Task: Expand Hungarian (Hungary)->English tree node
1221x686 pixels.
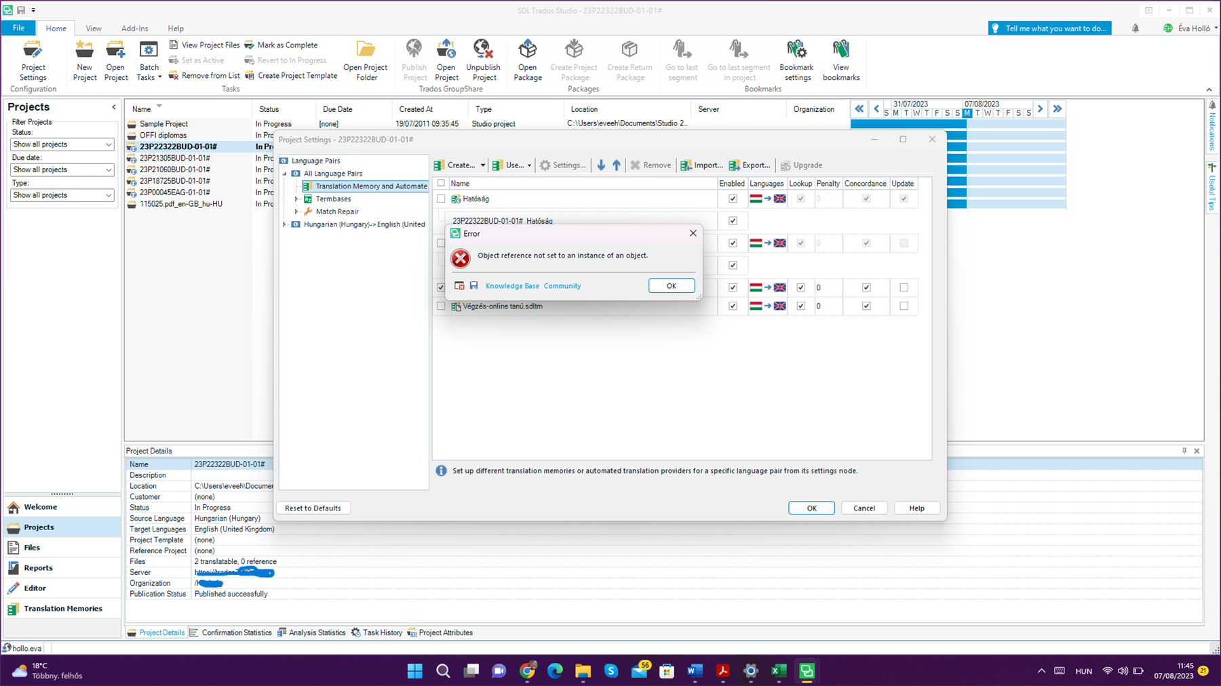Action: pyautogui.click(x=285, y=224)
